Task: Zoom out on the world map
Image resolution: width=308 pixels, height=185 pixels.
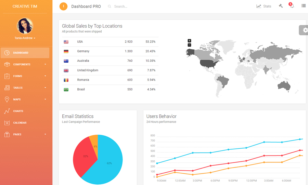Action: click(189, 45)
